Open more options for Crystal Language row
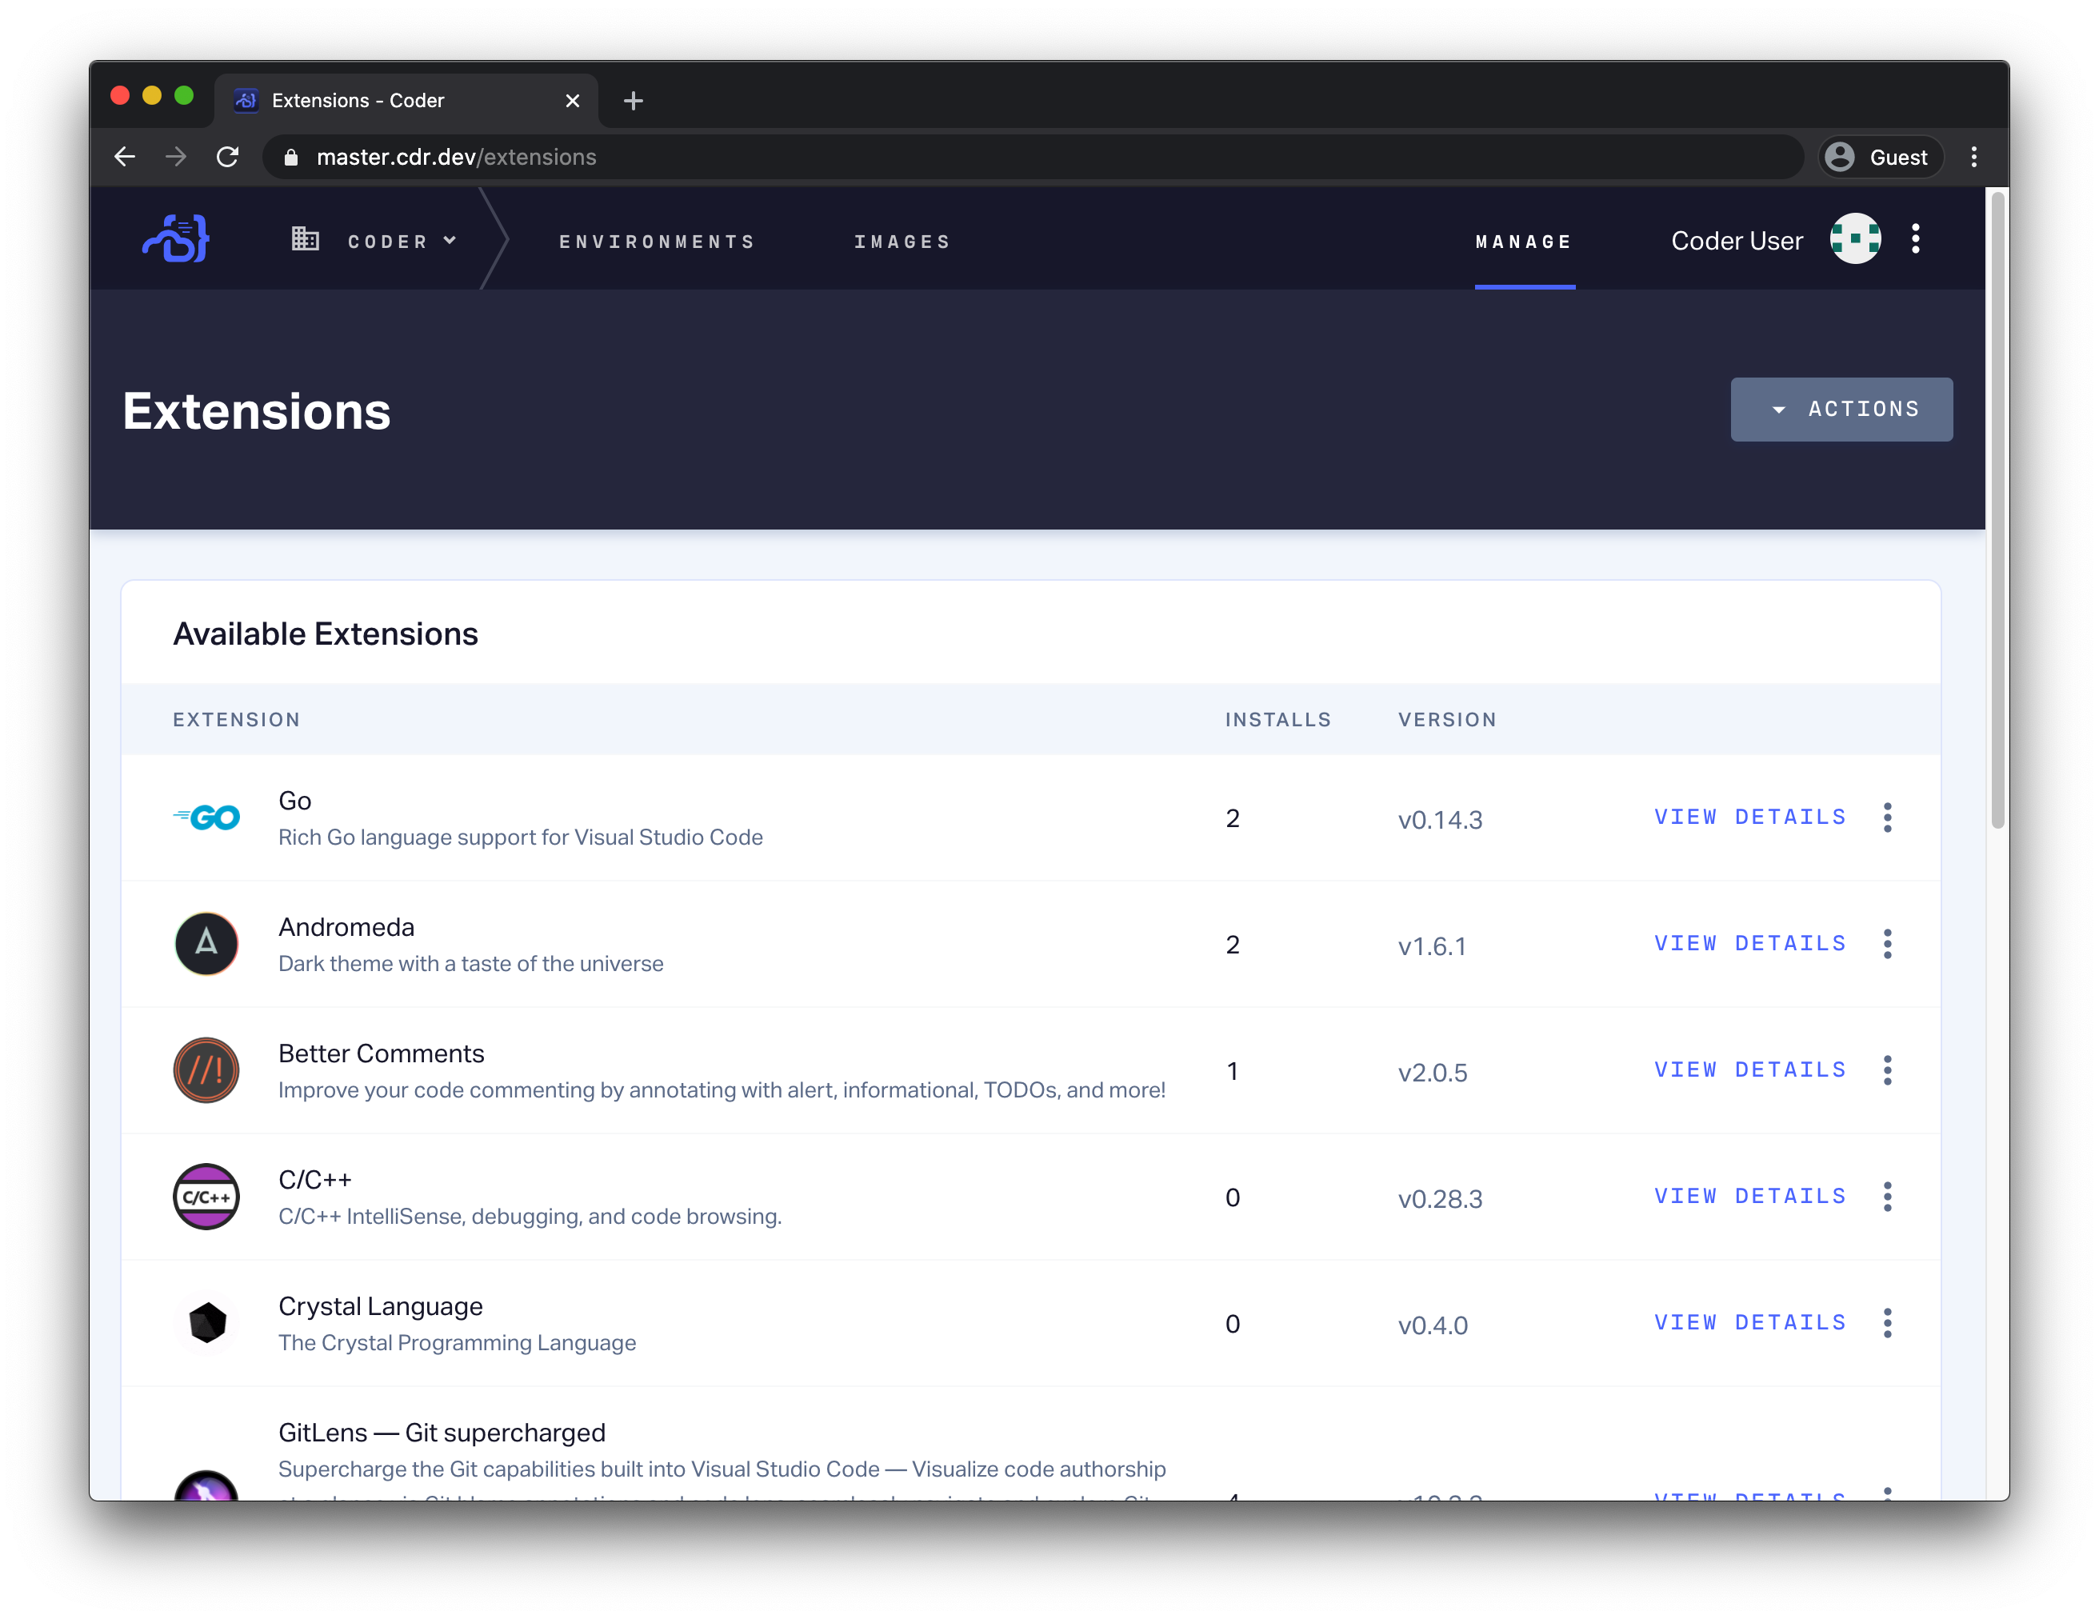This screenshot has width=2099, height=1619. coord(1888,1323)
